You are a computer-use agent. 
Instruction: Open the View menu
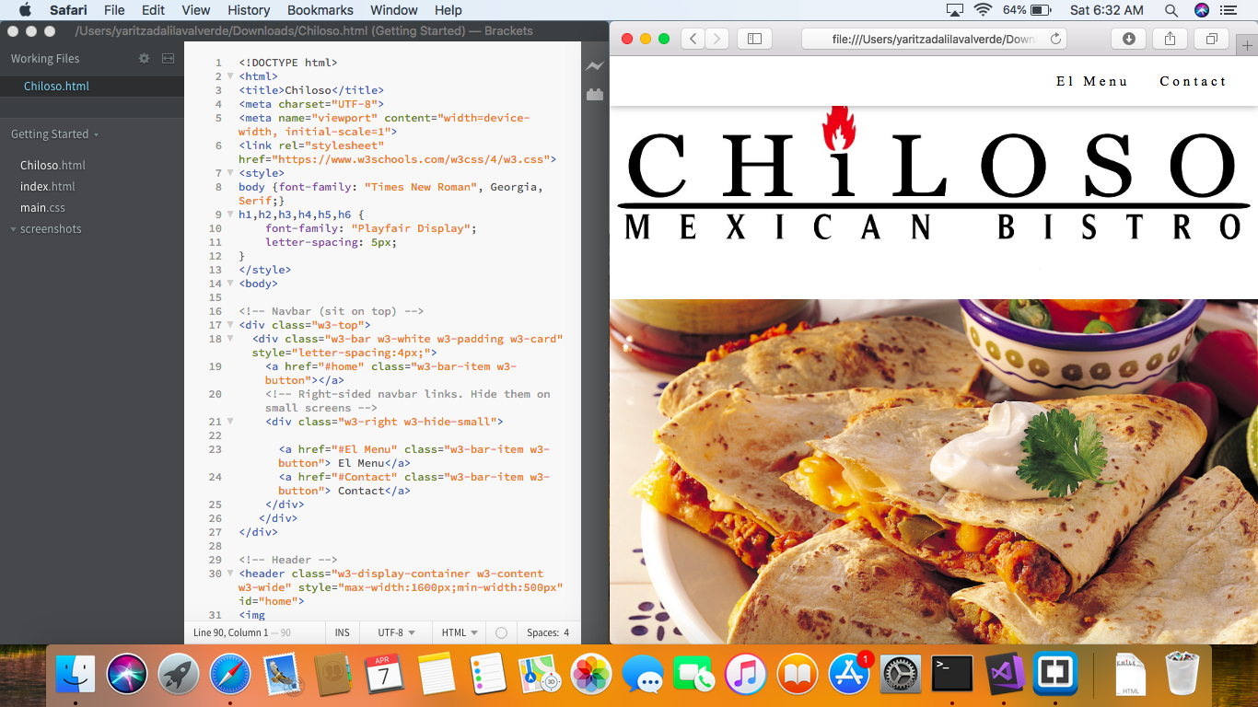[x=195, y=10]
